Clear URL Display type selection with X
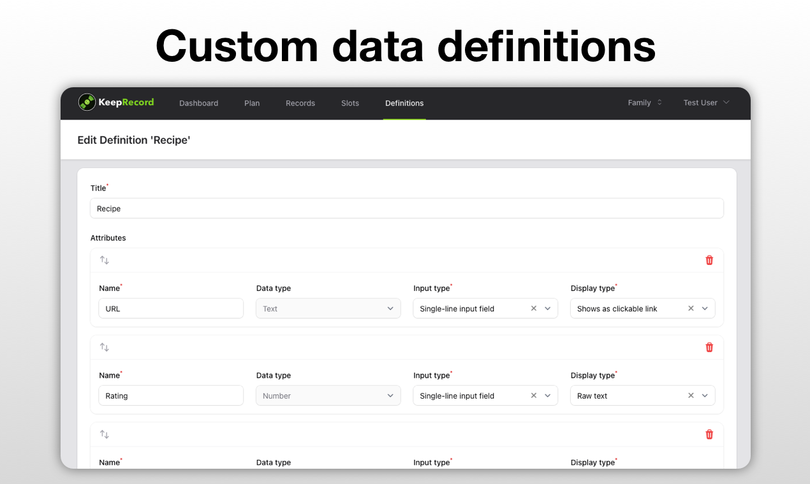The width and height of the screenshot is (810, 484). 691,308
